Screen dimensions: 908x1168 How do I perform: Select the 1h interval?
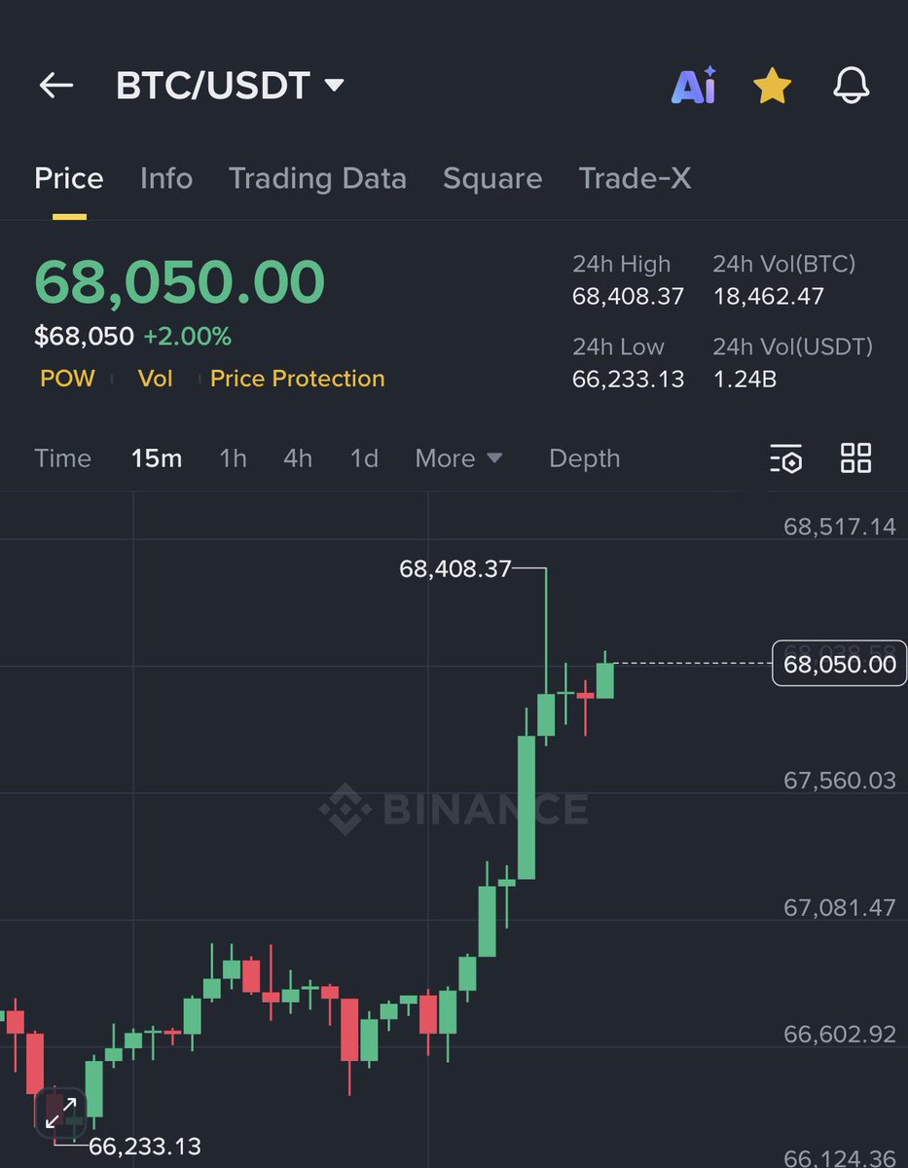[x=234, y=458]
